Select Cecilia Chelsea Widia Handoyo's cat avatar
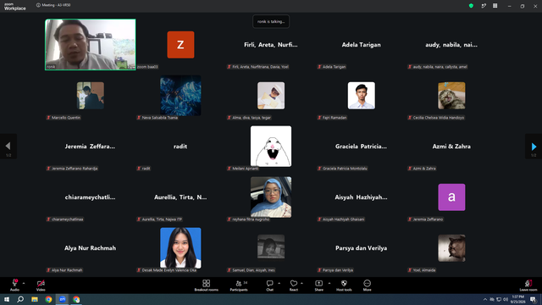 click(451, 96)
